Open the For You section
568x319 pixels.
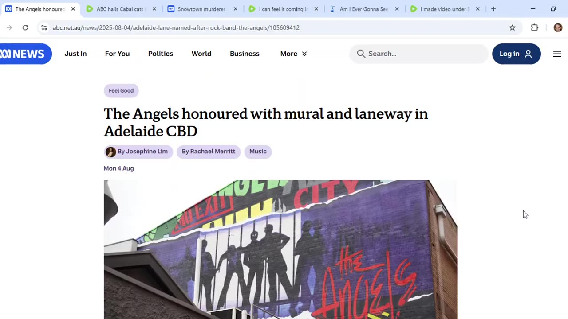tap(117, 54)
